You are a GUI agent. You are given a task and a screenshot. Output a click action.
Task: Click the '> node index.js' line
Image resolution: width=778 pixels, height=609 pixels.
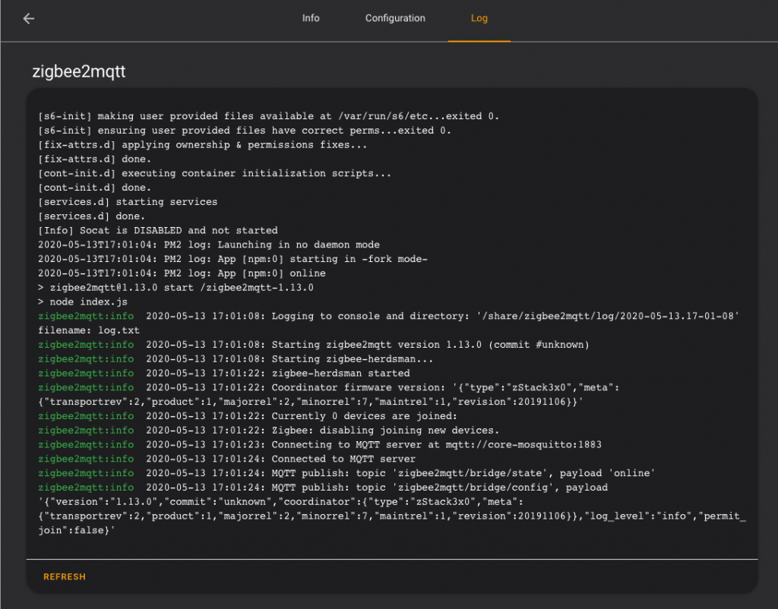83,302
